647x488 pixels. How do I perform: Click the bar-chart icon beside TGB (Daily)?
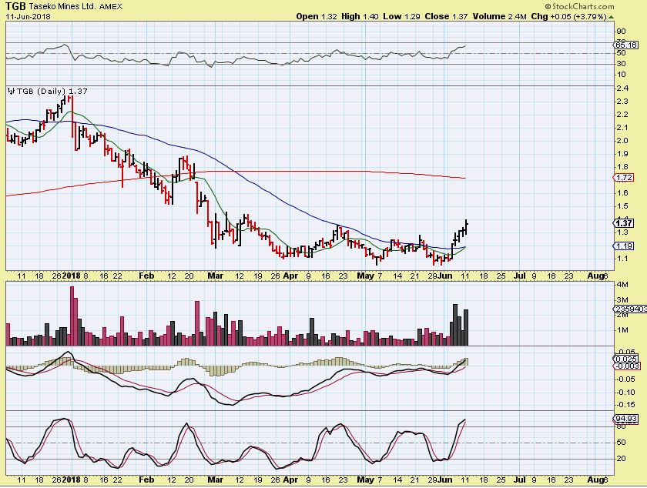pyautogui.click(x=11, y=91)
